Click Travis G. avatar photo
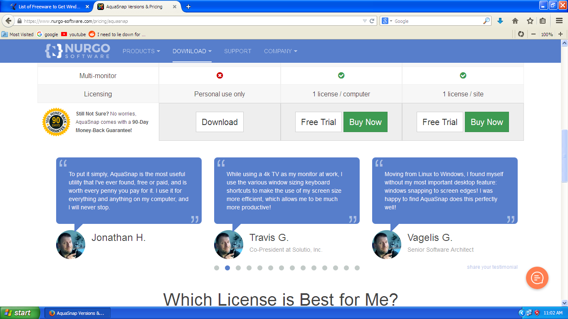 pos(229,245)
